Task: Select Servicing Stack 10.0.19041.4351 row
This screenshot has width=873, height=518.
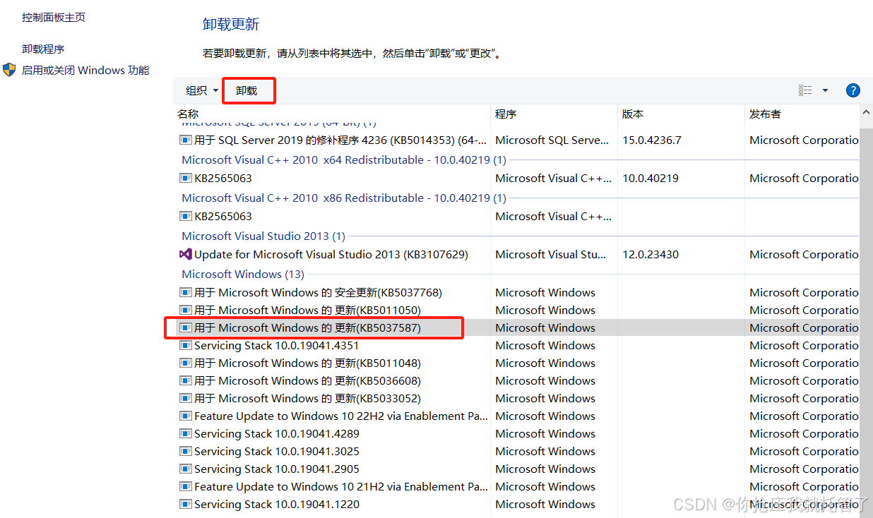Action: pyautogui.click(x=517, y=345)
